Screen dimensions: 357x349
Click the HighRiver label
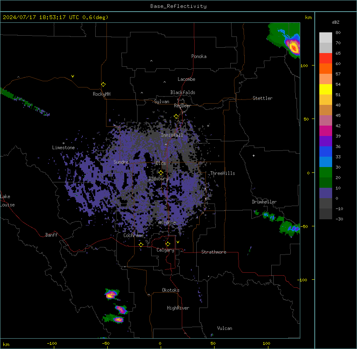(x=178, y=308)
